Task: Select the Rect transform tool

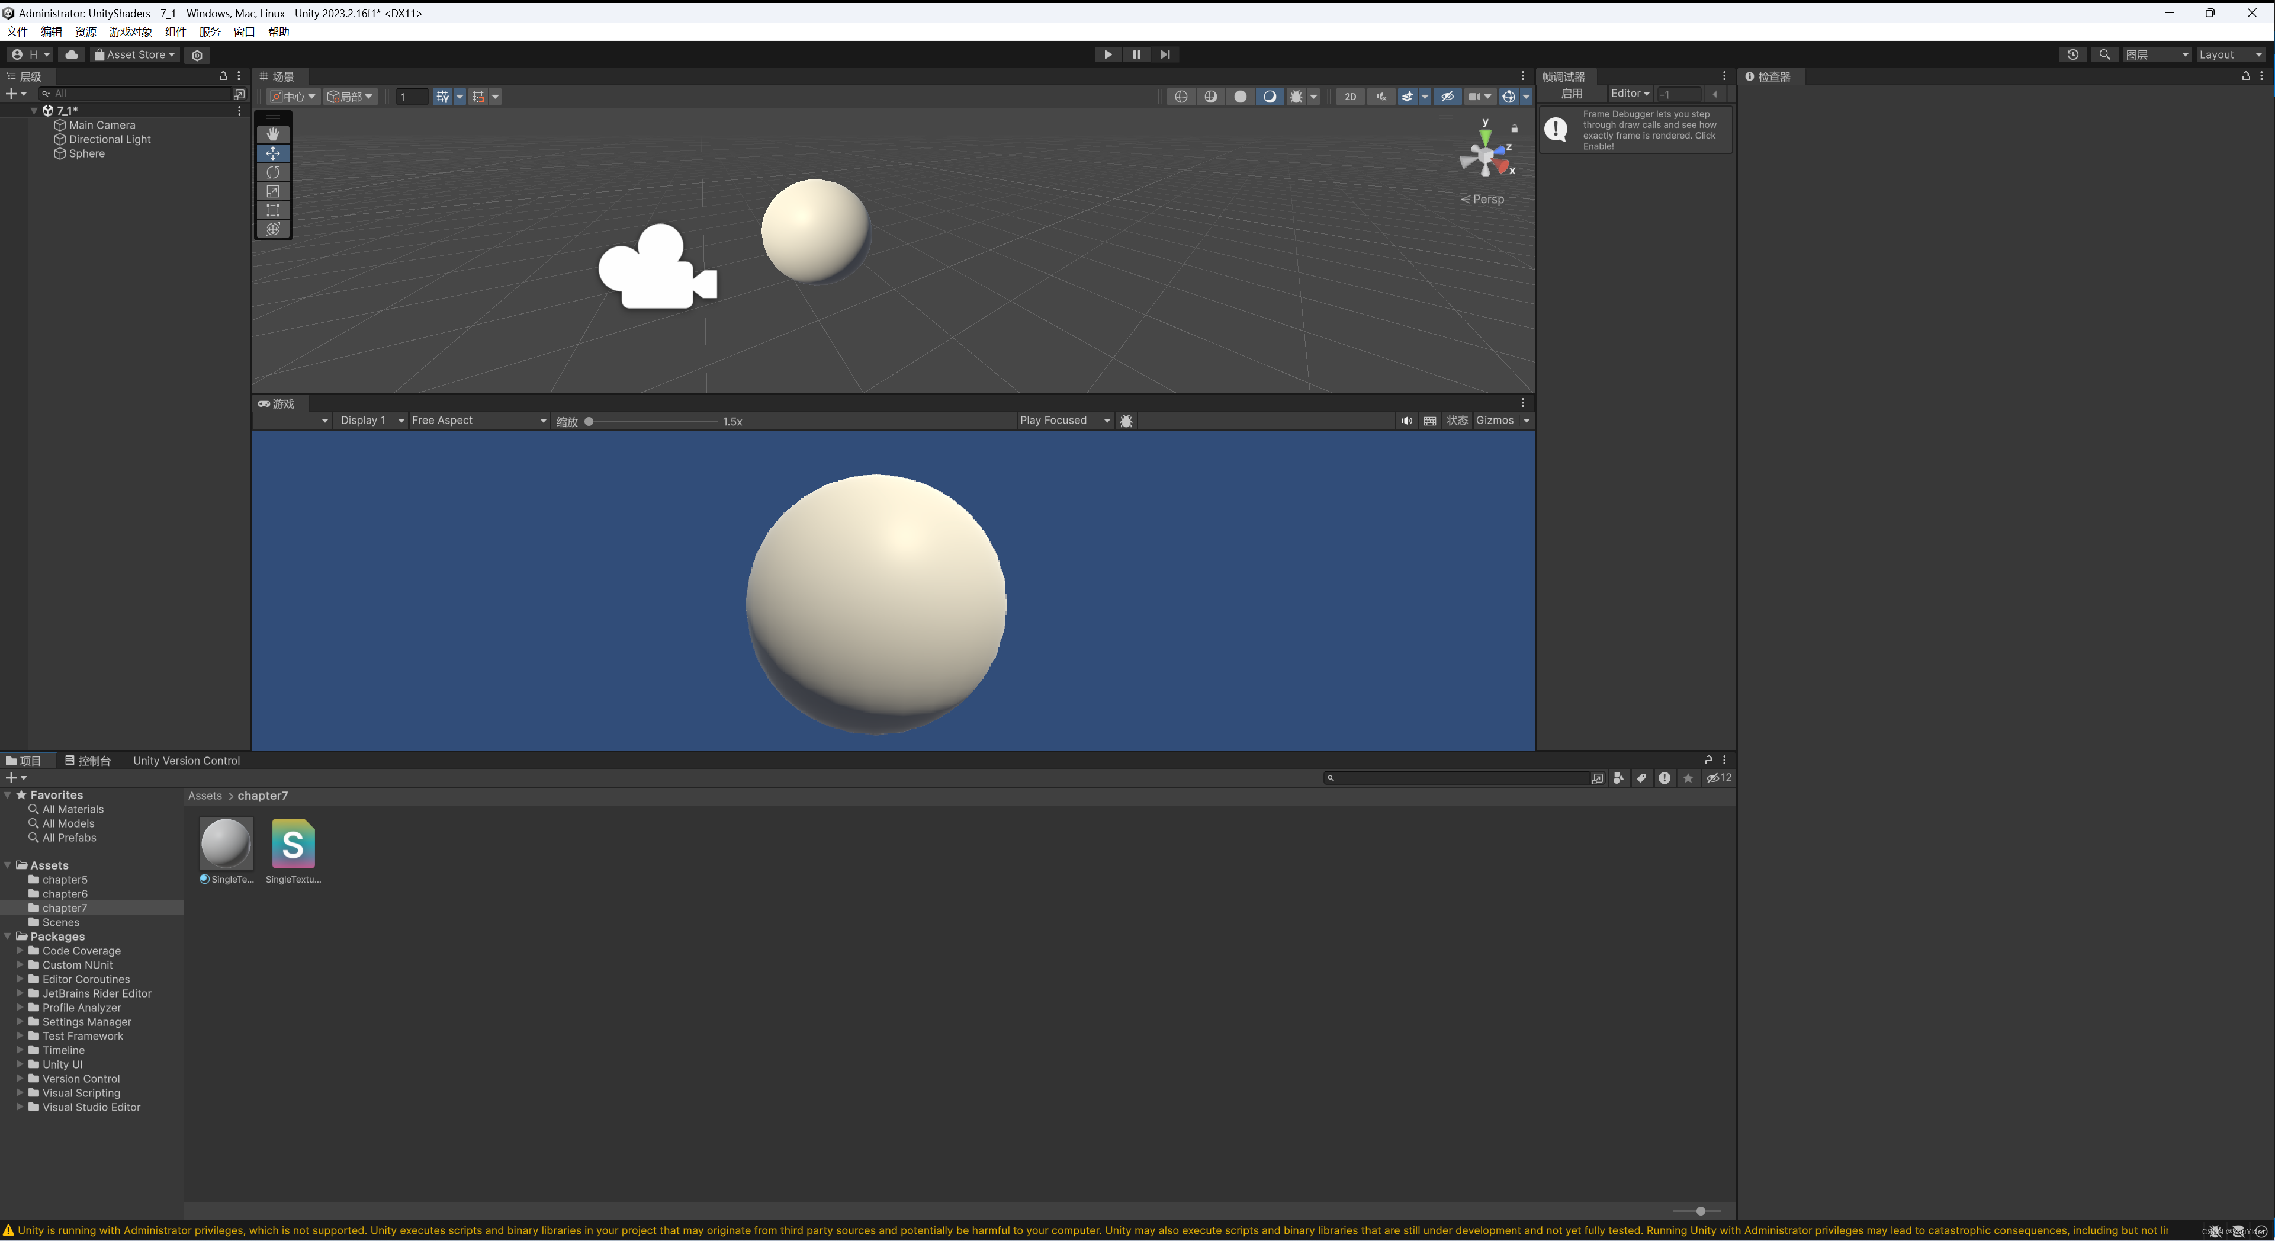Action: point(273,210)
